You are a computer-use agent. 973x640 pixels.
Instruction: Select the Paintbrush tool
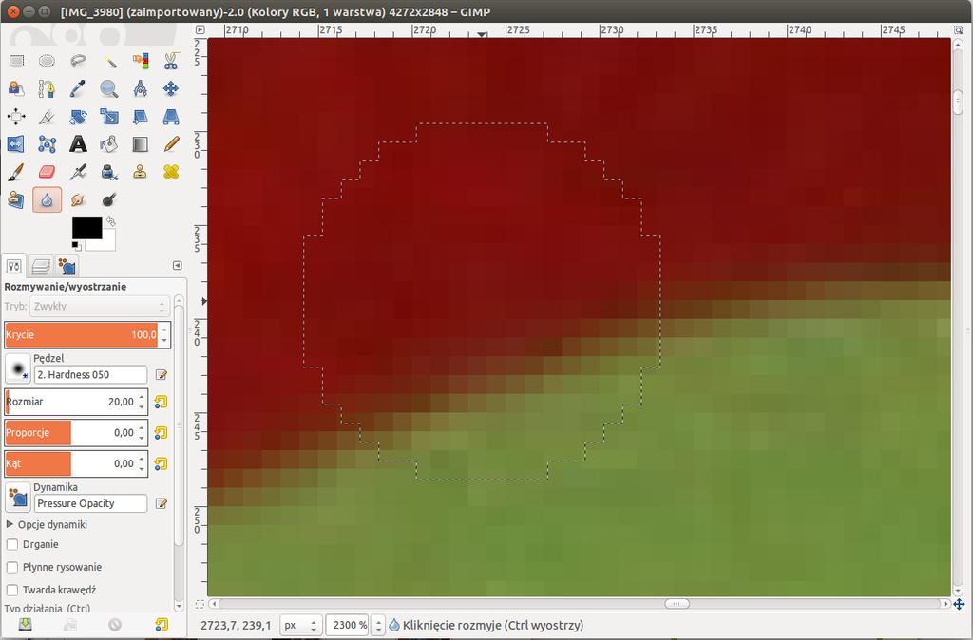(16, 172)
